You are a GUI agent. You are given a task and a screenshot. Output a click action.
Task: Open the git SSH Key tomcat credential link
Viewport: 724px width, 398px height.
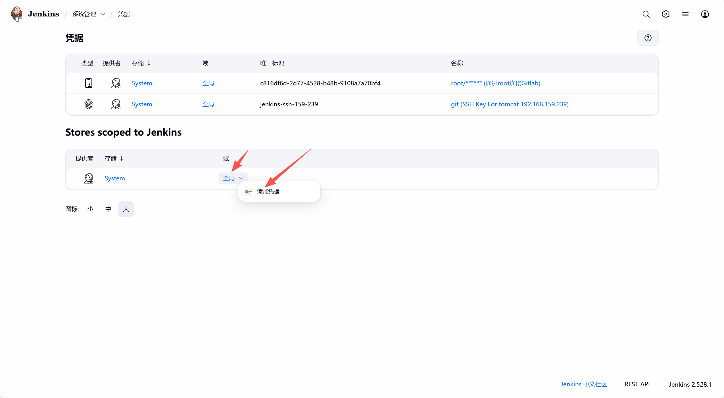(510, 104)
